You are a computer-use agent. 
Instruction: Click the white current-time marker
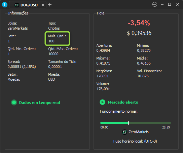[x=129, y=123]
